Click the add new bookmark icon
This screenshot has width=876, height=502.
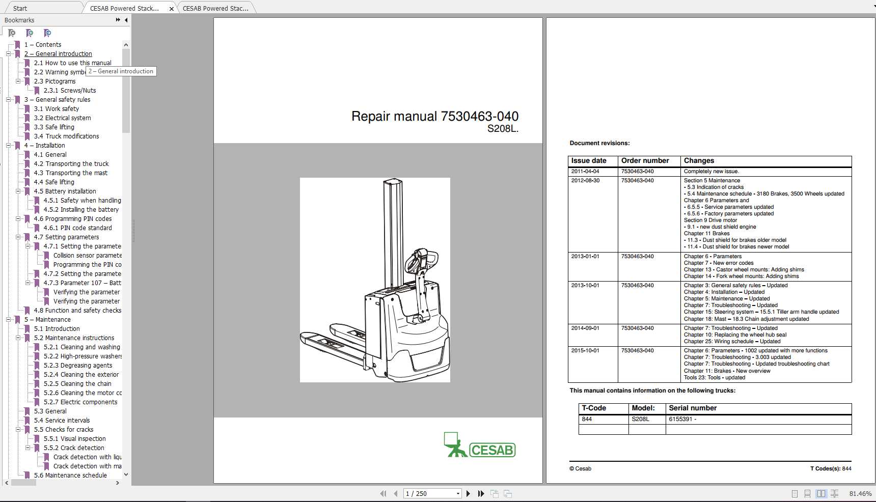[30, 33]
